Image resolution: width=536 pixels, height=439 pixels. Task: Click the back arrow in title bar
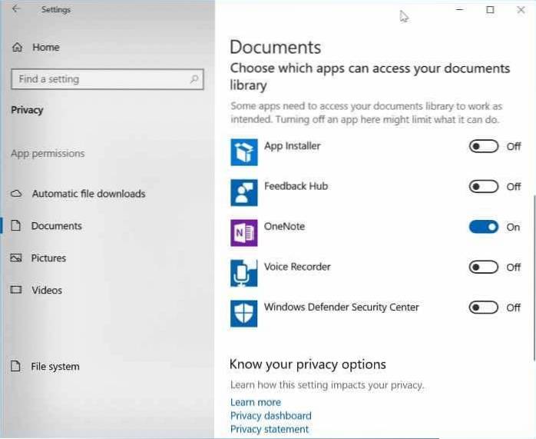[17, 10]
